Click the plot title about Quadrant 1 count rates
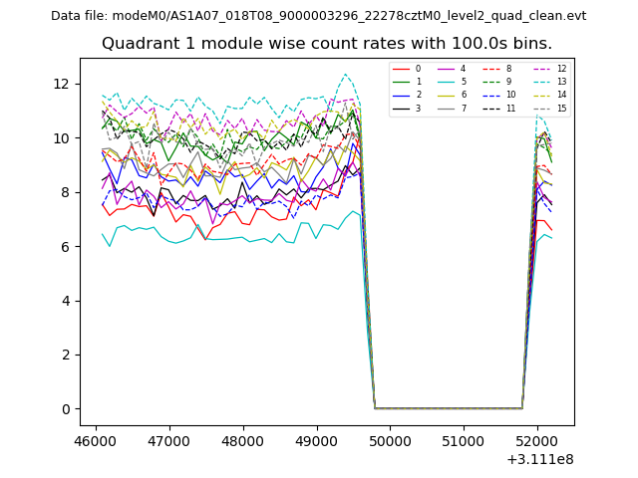Image resolution: width=638 pixels, height=478 pixels. click(327, 44)
